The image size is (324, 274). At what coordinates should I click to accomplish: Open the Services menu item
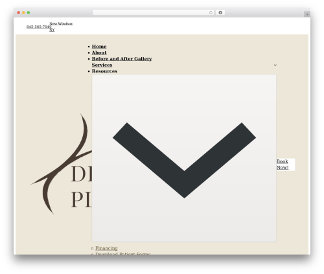pyautogui.click(x=102, y=65)
